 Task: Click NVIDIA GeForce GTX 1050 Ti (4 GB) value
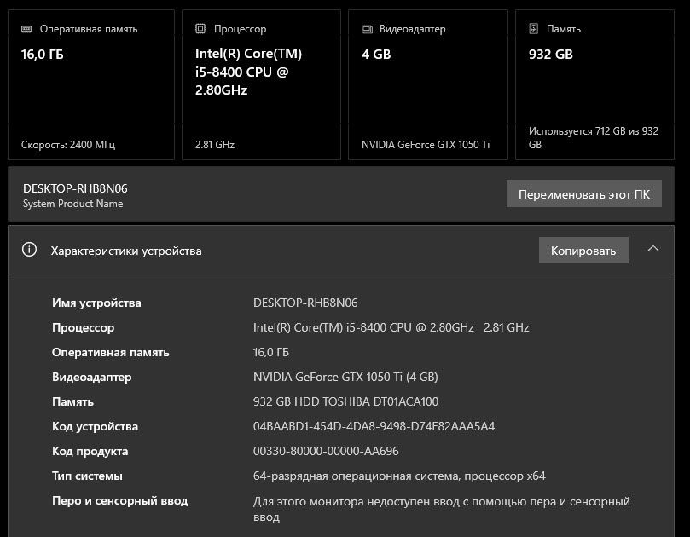pos(345,377)
